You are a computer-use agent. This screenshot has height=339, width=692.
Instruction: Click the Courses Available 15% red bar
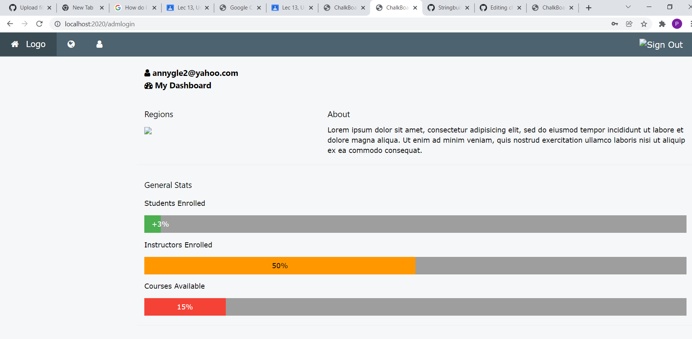(x=185, y=307)
